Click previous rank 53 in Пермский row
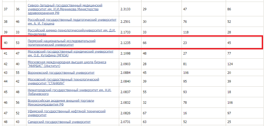265x126 pixels. click(17, 43)
